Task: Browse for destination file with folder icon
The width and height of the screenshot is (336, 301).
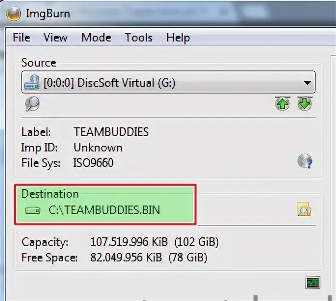Action: coord(304,209)
